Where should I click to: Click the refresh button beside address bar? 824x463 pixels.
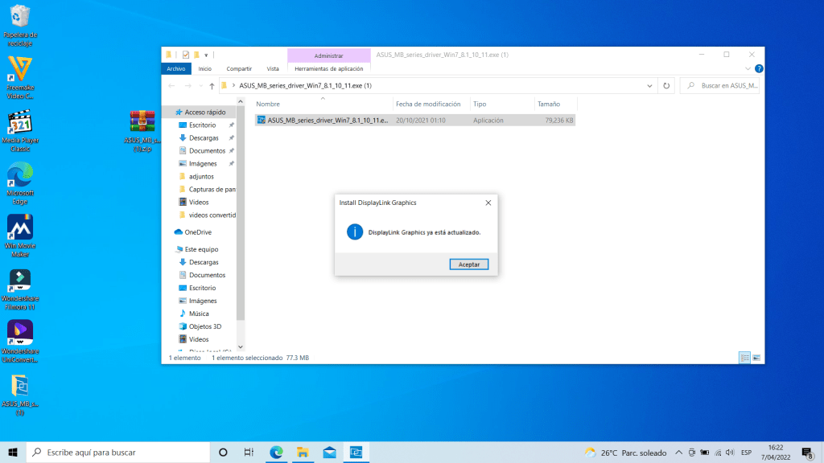tap(666, 85)
